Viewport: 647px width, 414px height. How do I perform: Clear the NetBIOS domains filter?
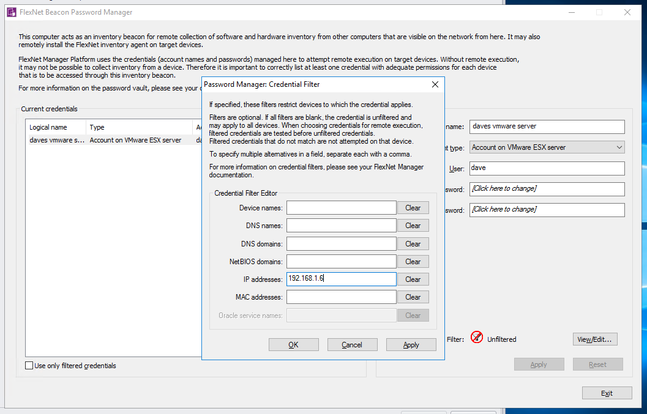pos(413,262)
